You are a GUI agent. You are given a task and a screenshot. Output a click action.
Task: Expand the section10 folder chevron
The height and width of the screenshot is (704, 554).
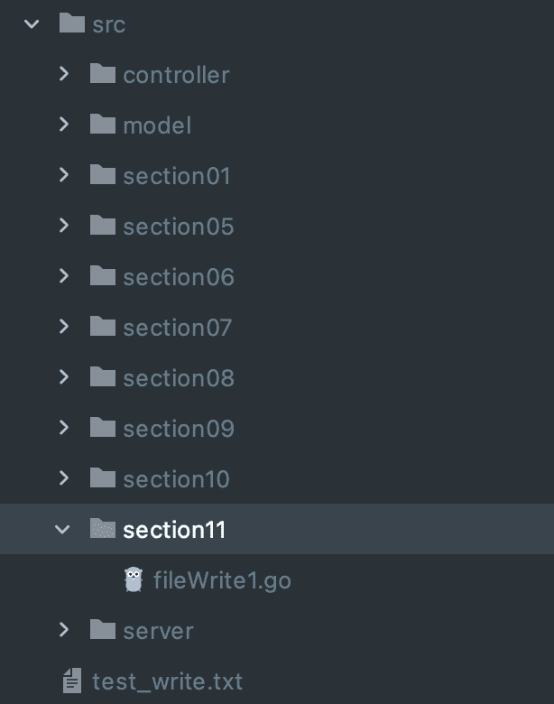(63, 478)
